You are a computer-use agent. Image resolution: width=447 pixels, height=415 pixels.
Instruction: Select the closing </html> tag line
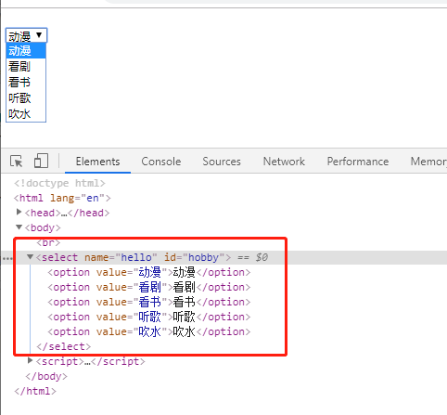(35, 391)
